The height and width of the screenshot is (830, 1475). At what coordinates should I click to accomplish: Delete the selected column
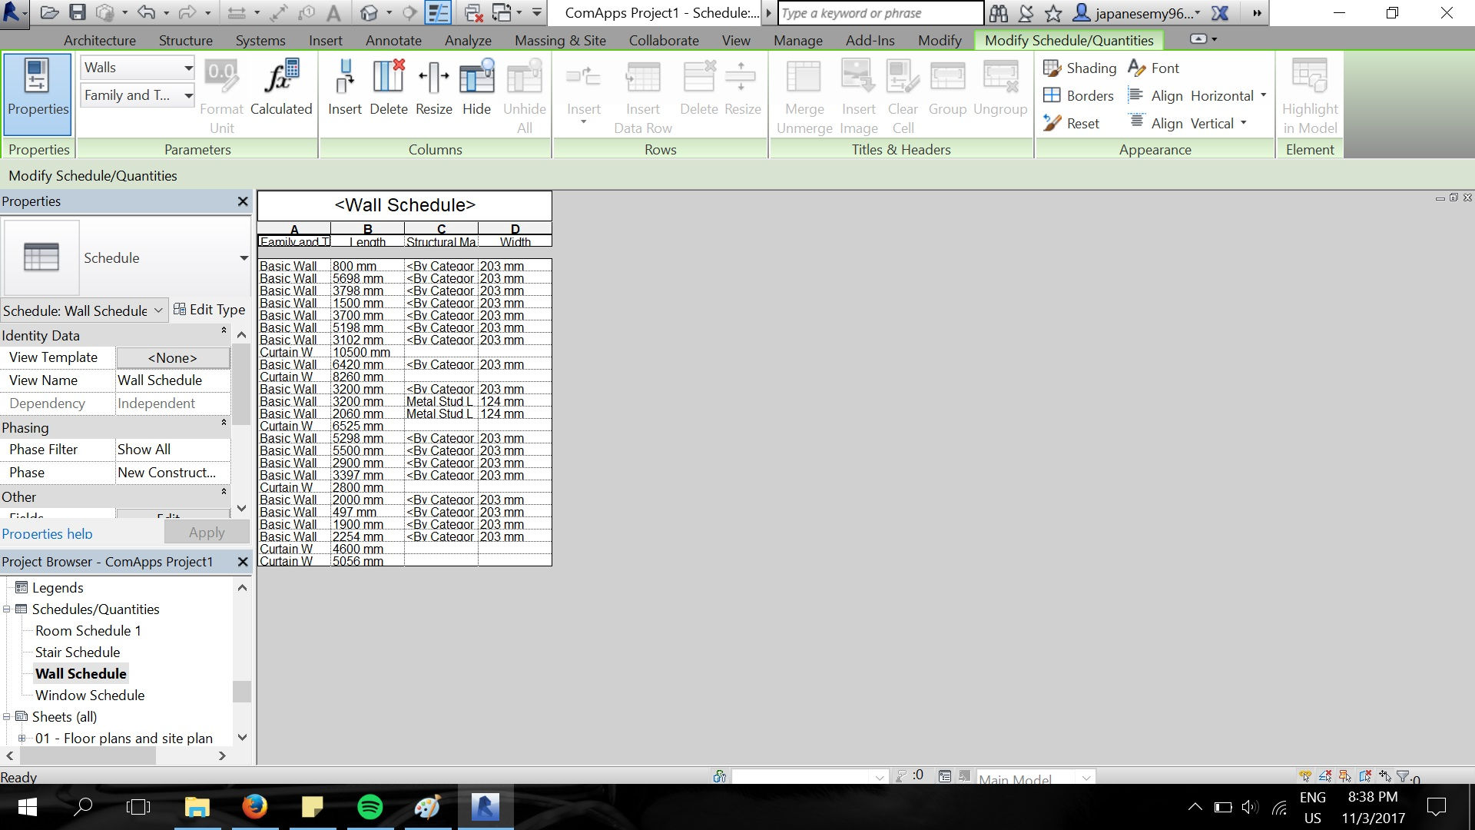pos(389,88)
